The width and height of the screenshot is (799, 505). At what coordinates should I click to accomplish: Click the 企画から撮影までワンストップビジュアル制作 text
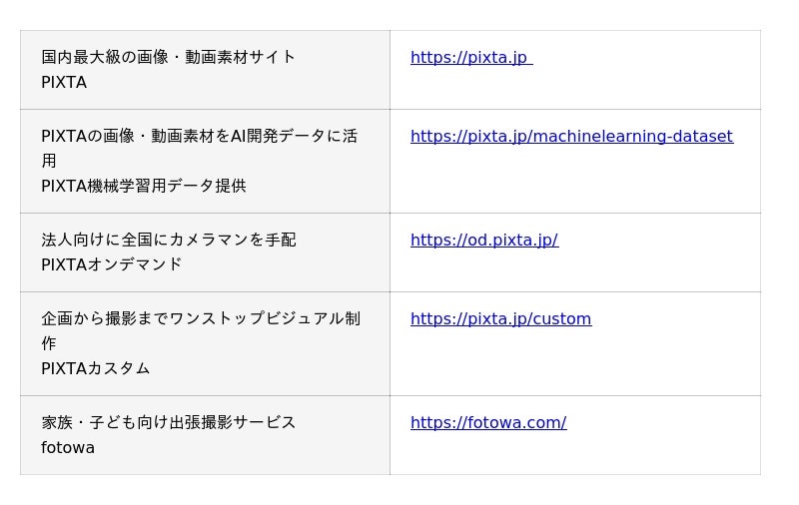[x=200, y=318]
